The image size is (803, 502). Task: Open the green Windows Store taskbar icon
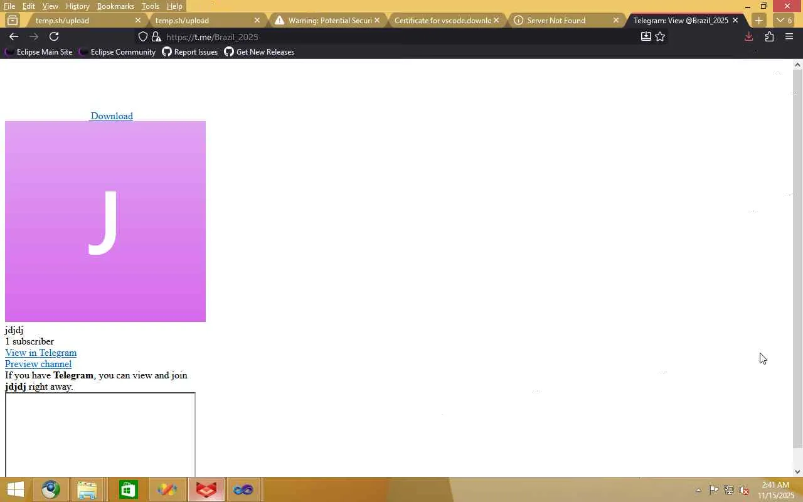(128, 489)
